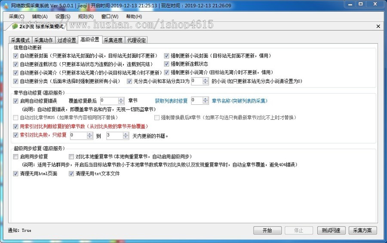Screen dimensions: 387x243
Task: Click 获取列表时修复 blue label
Action: click(x=171, y=101)
